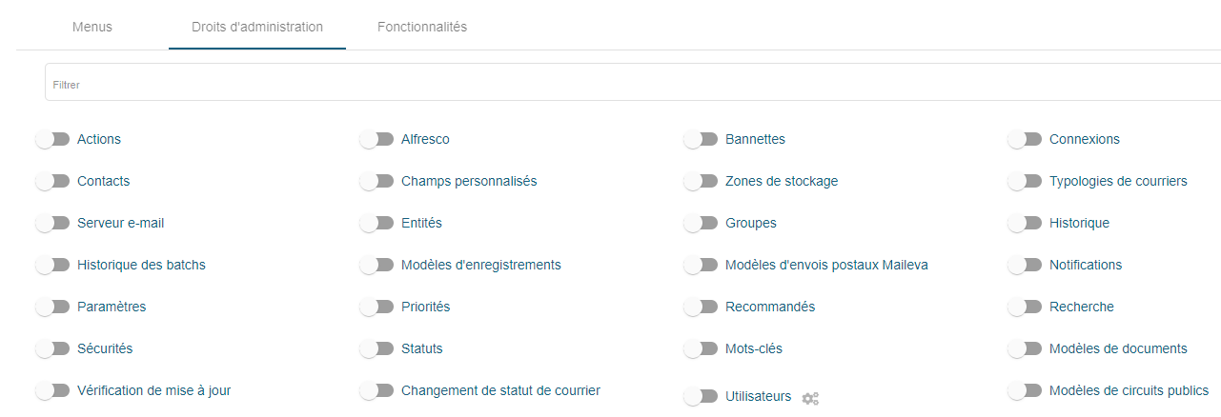
Task: Toggle Champs personnalisés on
Action: coord(377,182)
